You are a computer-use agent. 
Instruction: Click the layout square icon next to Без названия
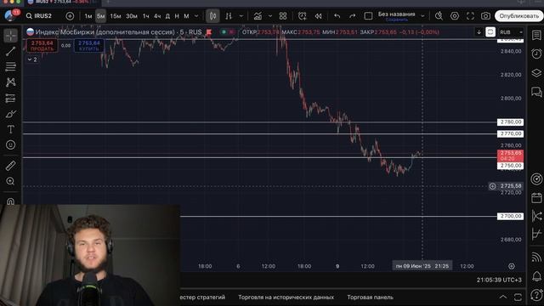pyautogui.click(x=368, y=16)
